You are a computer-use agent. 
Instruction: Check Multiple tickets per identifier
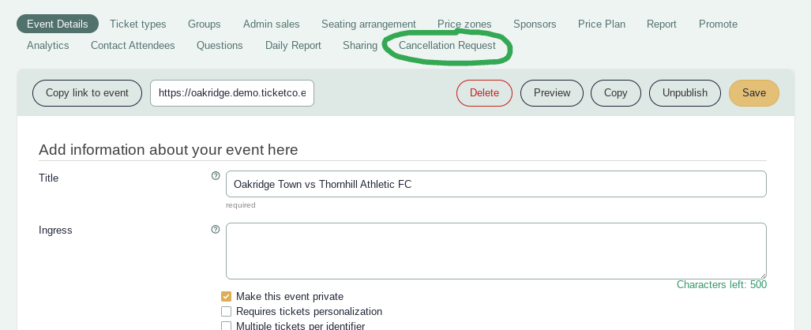[226, 326]
